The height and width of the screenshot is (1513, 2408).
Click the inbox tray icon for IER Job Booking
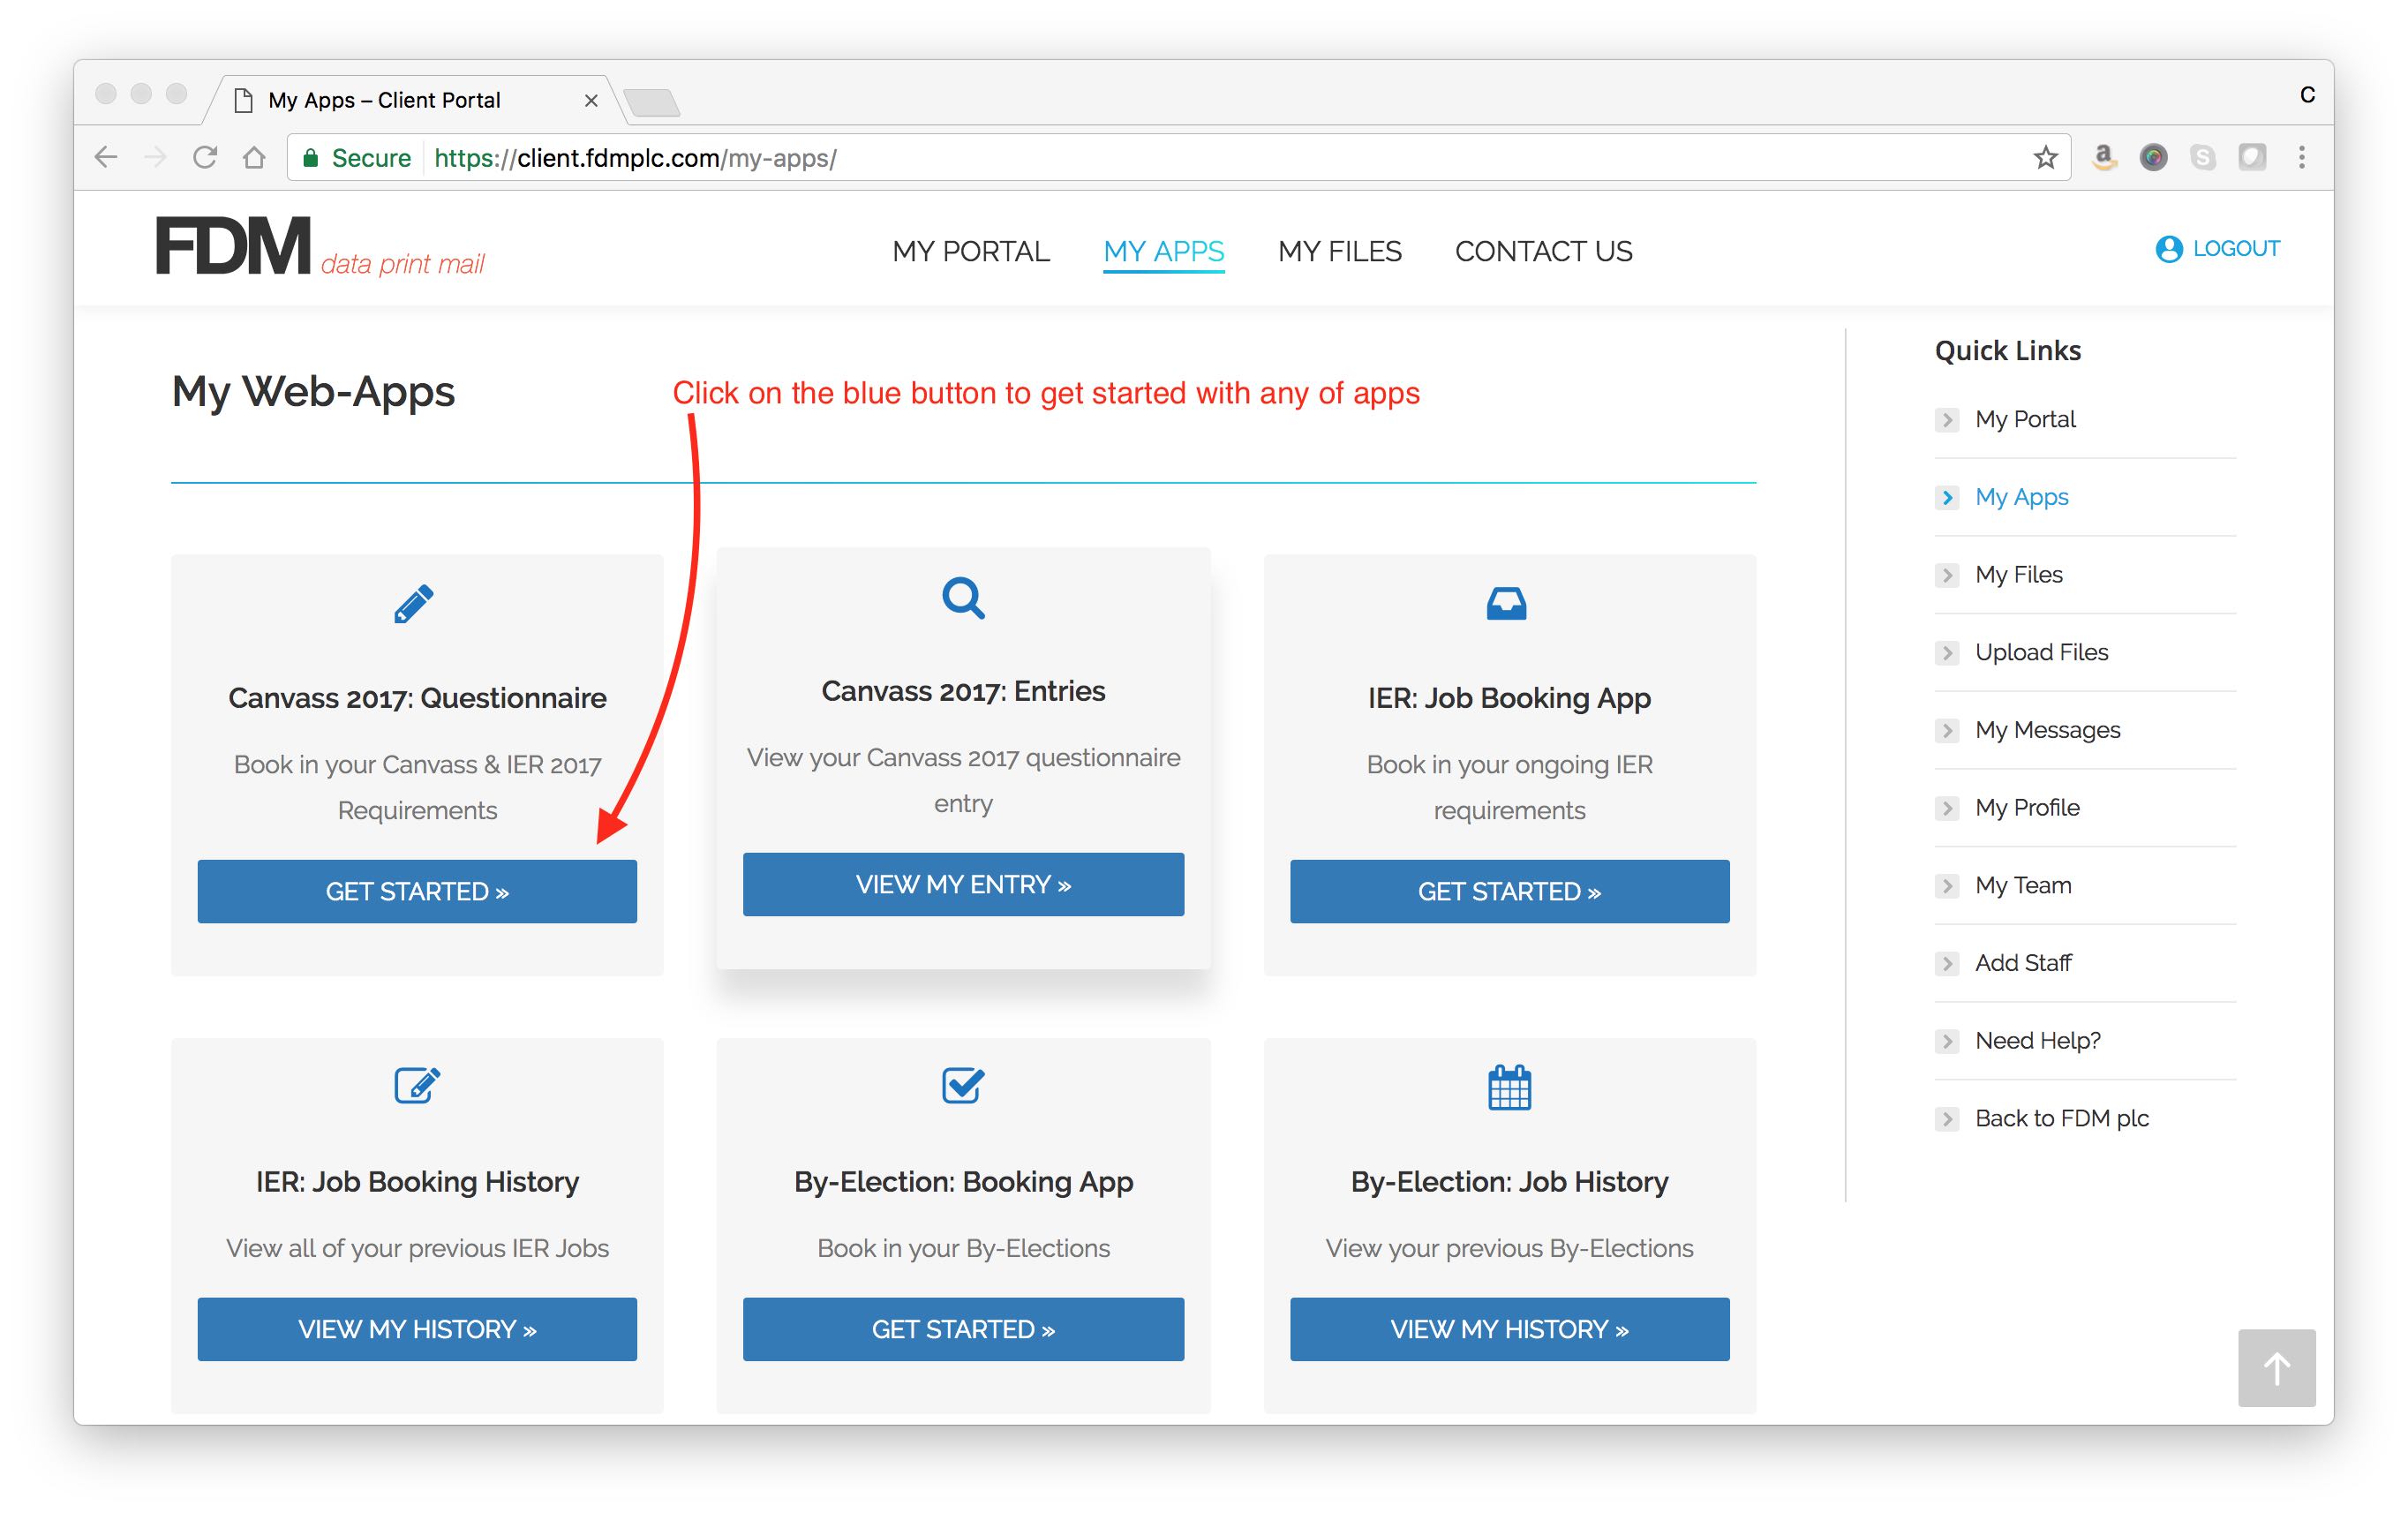pyautogui.click(x=1506, y=603)
